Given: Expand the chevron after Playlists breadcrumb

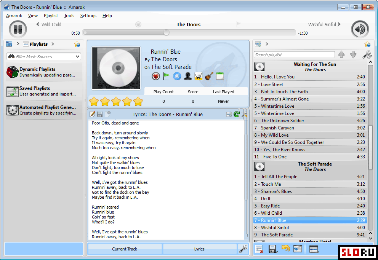Looking at the screenshot, I should click(x=53, y=44).
